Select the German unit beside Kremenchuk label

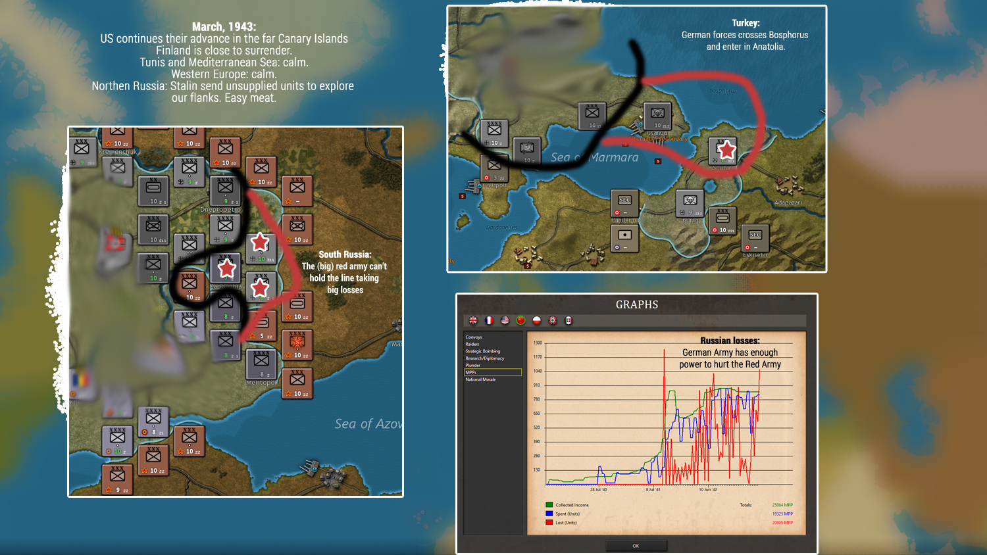(x=117, y=172)
